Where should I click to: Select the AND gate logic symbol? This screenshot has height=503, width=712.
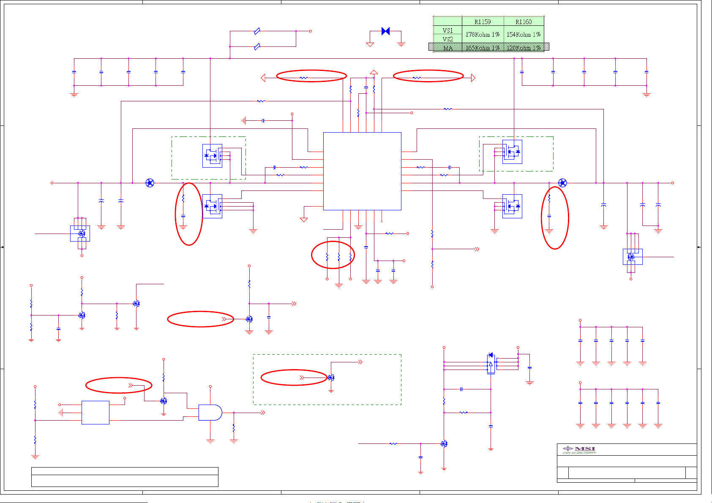[210, 413]
